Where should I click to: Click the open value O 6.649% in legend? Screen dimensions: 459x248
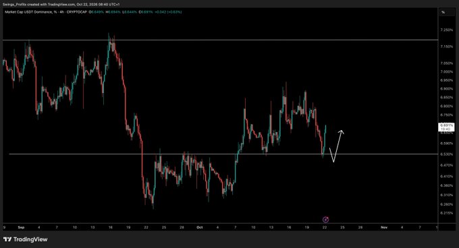click(x=97, y=12)
